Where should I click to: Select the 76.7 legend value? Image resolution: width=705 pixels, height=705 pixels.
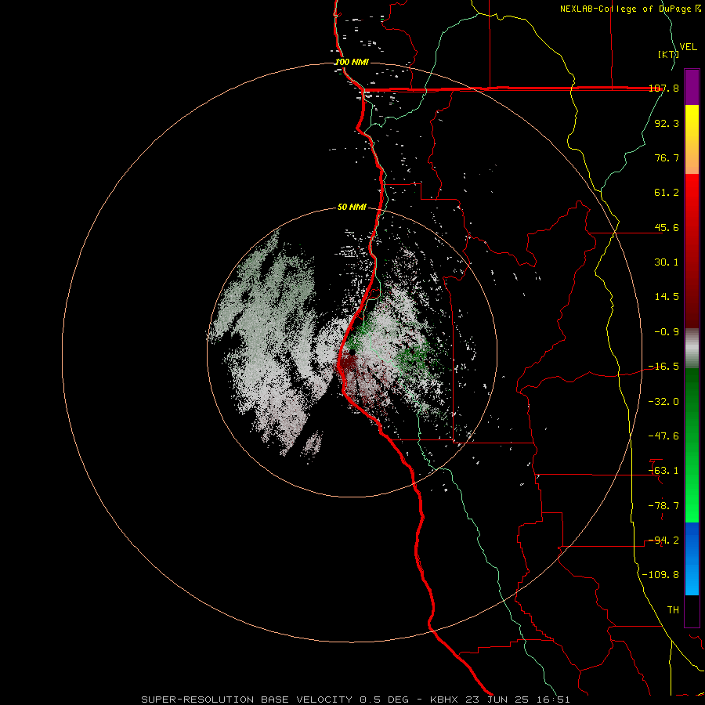pos(667,157)
